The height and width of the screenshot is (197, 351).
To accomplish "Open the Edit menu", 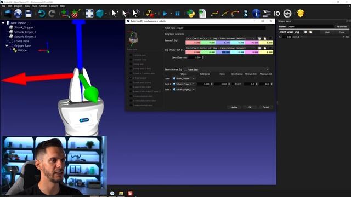I will [10, 6].
